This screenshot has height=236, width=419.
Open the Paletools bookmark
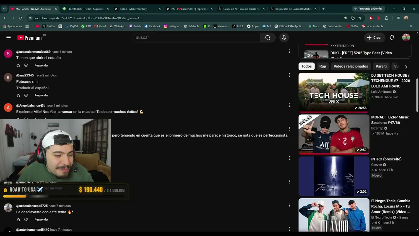(191, 26)
